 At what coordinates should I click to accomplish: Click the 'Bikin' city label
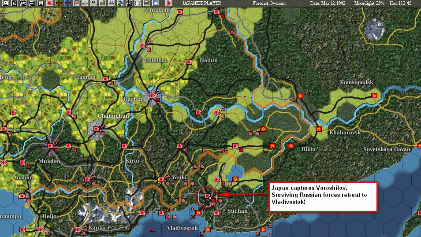(x=309, y=149)
